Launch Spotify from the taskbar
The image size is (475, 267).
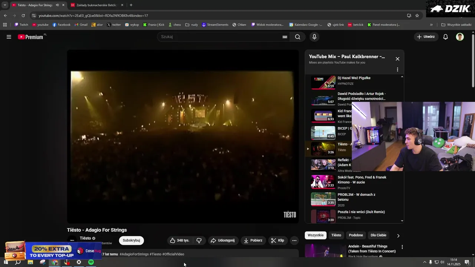coord(91,262)
